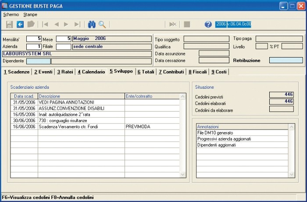Click the magnifying glass icon
The width and height of the screenshot is (307, 202).
coord(102,25)
